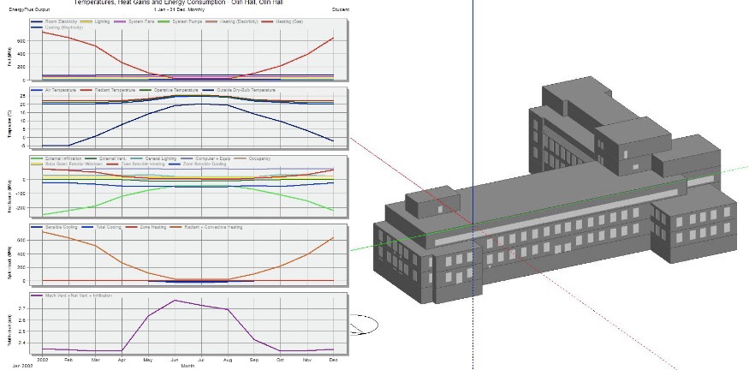This screenshot has width=749, height=370.
Task: Click the Heating (Gas) legend entry
Action: pos(282,21)
